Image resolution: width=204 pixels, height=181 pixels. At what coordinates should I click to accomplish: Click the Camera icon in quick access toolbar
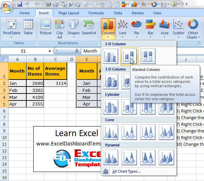pyautogui.click(x=48, y=4)
